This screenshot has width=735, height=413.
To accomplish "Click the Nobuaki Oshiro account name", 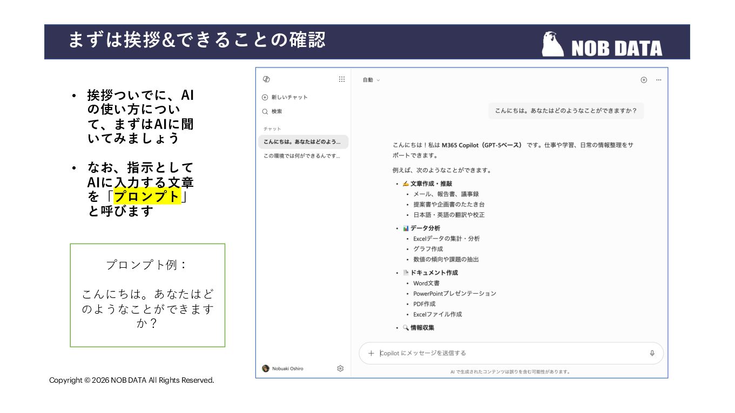I will click(x=287, y=369).
